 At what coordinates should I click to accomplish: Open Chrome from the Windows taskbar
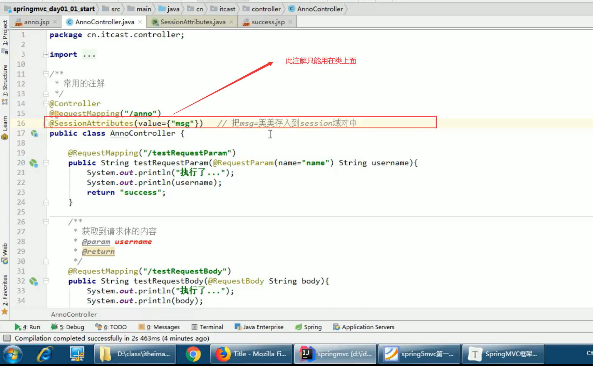(x=193, y=354)
